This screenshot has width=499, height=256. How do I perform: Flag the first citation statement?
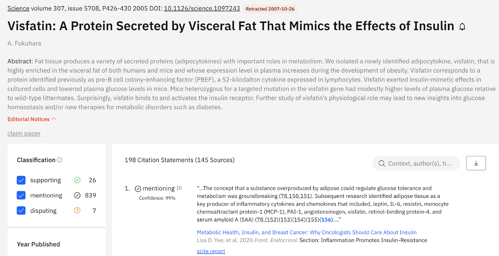(179, 188)
